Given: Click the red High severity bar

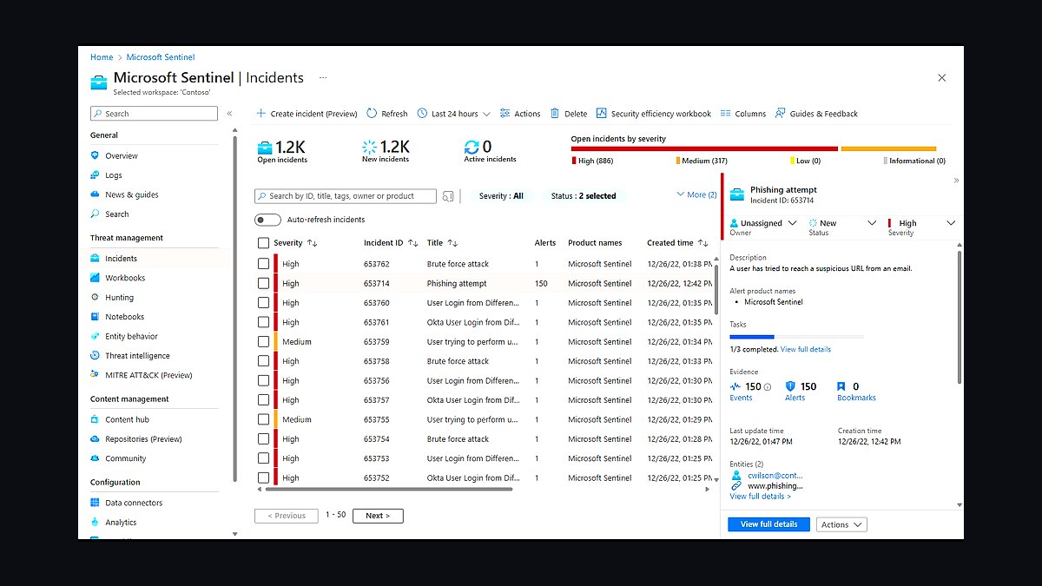Looking at the screenshot, I should click(704, 148).
